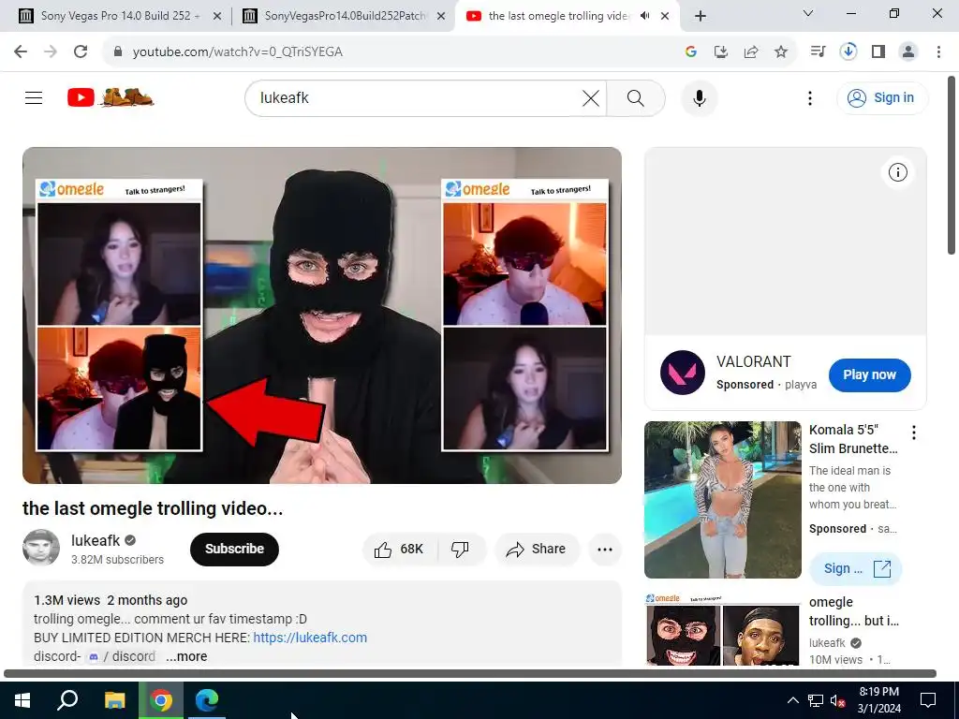Open Google icon in address bar
The image size is (959, 719).
[x=690, y=52]
